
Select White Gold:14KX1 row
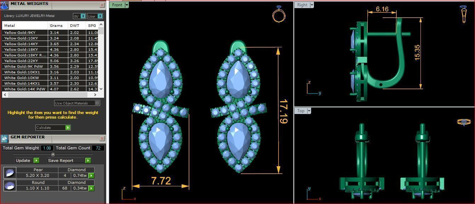tap(50, 83)
